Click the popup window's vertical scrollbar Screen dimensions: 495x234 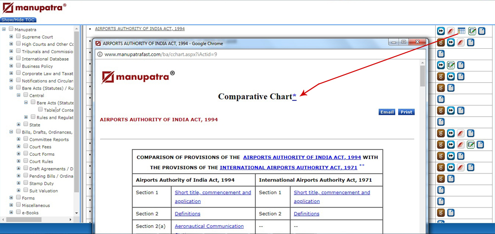(422, 148)
